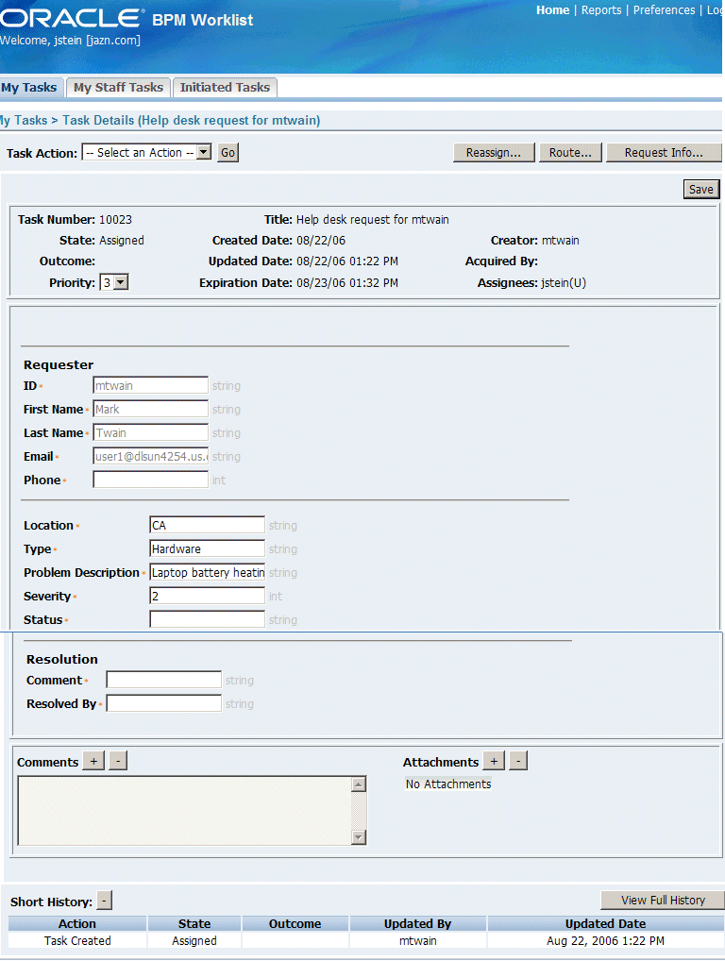Add a comment with the Comments plus button

(x=93, y=761)
